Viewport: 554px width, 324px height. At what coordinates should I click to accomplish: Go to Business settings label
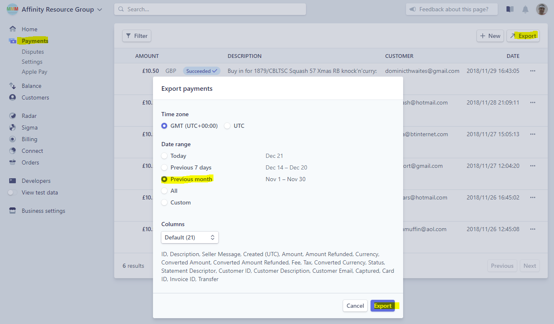(x=43, y=211)
